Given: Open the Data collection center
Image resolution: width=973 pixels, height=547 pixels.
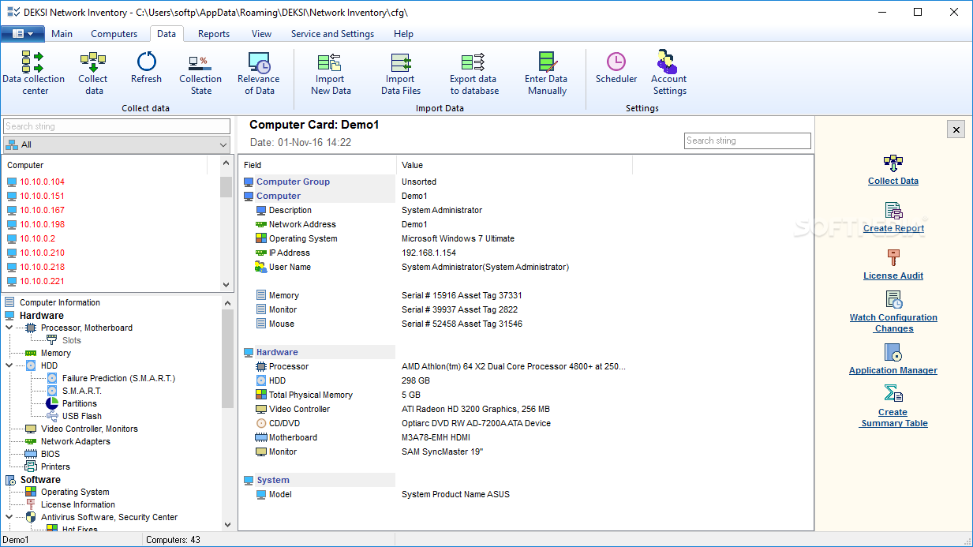Looking at the screenshot, I should point(33,73).
